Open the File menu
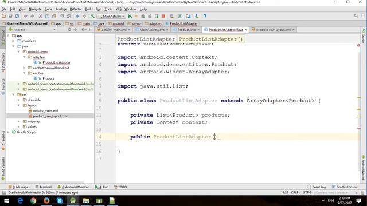 click(4, 9)
